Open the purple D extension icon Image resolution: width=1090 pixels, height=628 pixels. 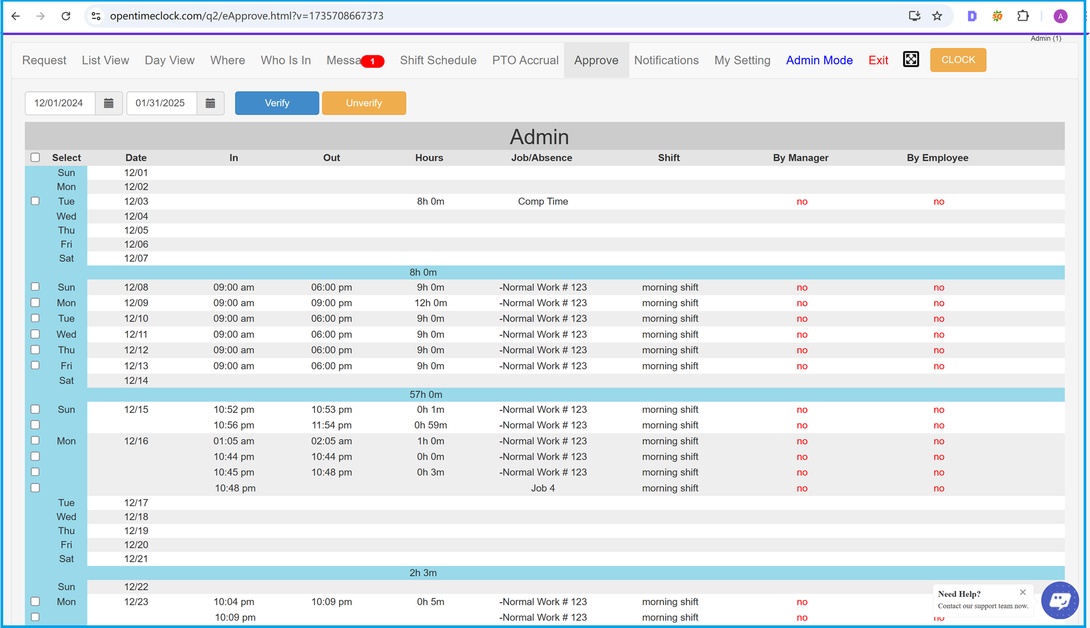pos(972,16)
